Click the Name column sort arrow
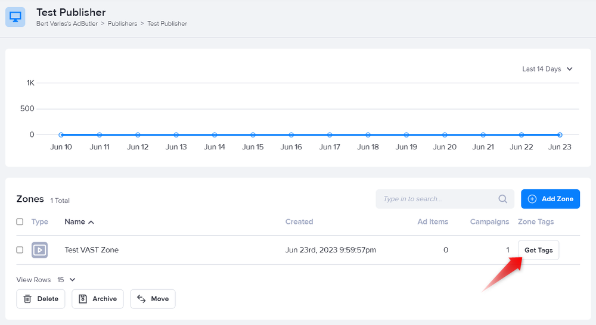 tap(91, 222)
